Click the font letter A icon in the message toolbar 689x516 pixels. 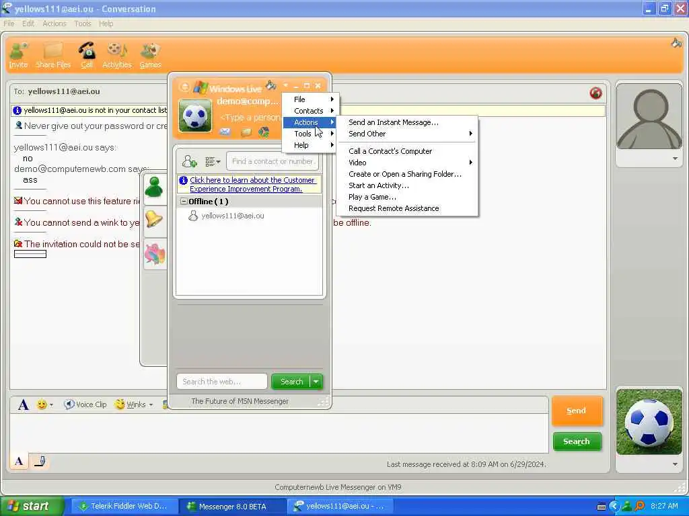click(x=24, y=404)
